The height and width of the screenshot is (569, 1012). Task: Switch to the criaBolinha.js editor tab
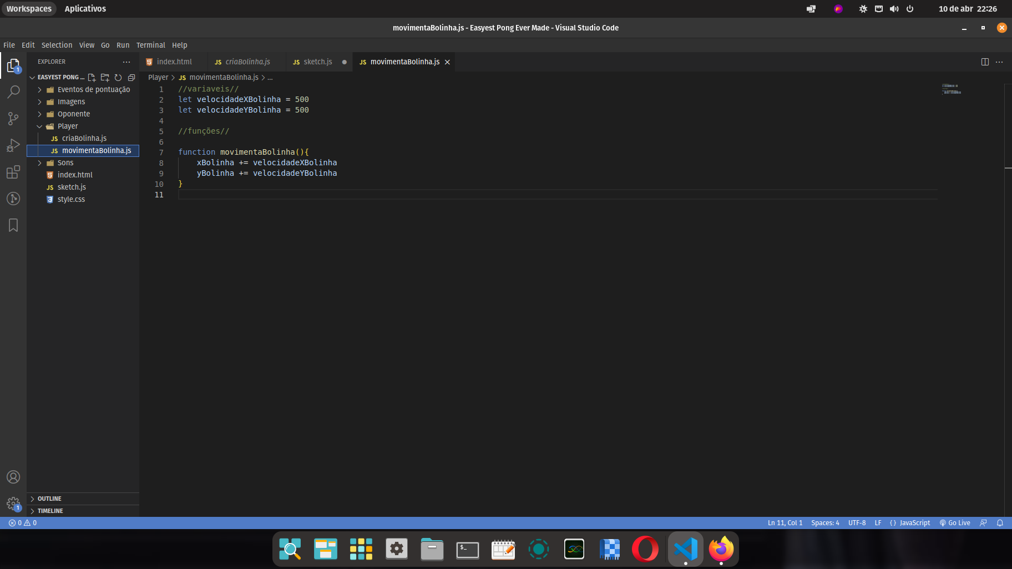click(247, 62)
